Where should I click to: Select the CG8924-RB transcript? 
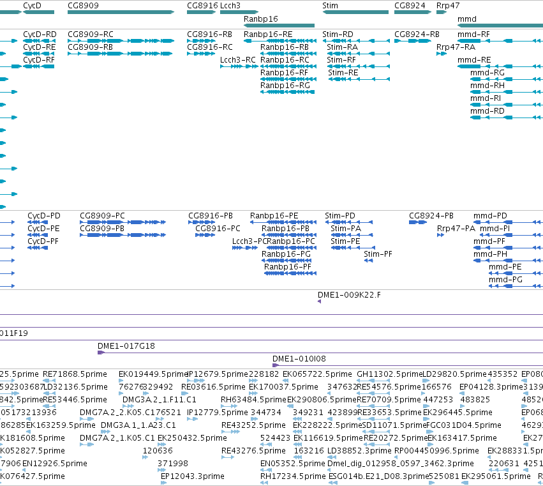point(413,41)
